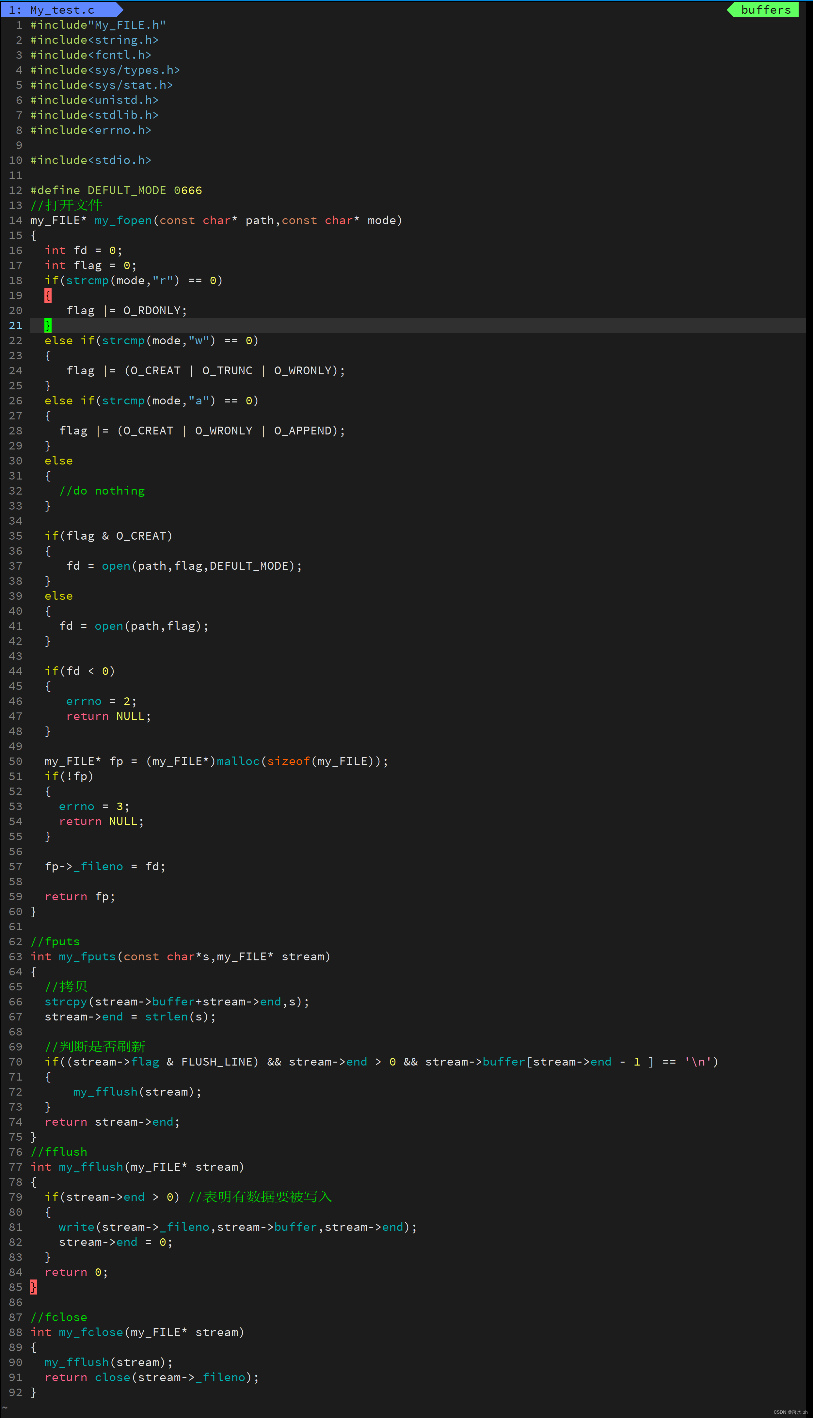
Task: Click 'if(fd < 0)' condition
Action: (x=80, y=671)
